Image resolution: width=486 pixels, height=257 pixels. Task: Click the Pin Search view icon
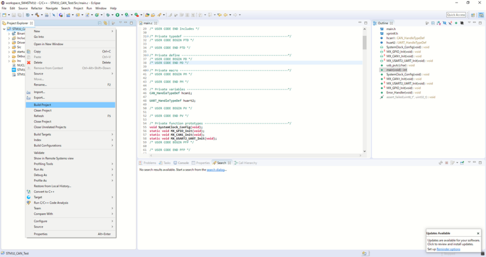pos(462,163)
